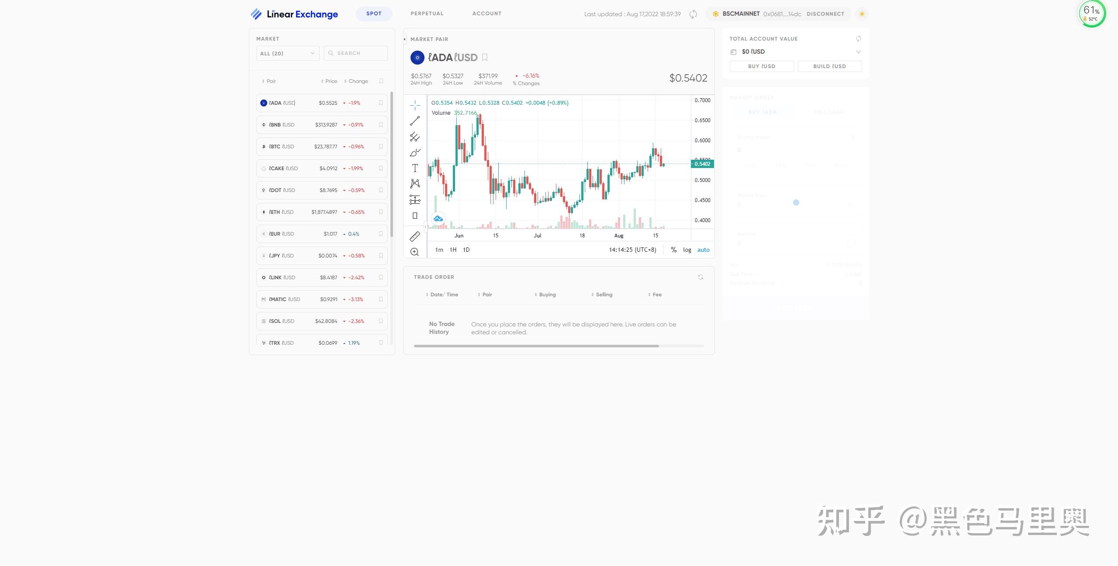Collapse the market panel arrow
This screenshot has width=1118, height=566.
pos(405,39)
